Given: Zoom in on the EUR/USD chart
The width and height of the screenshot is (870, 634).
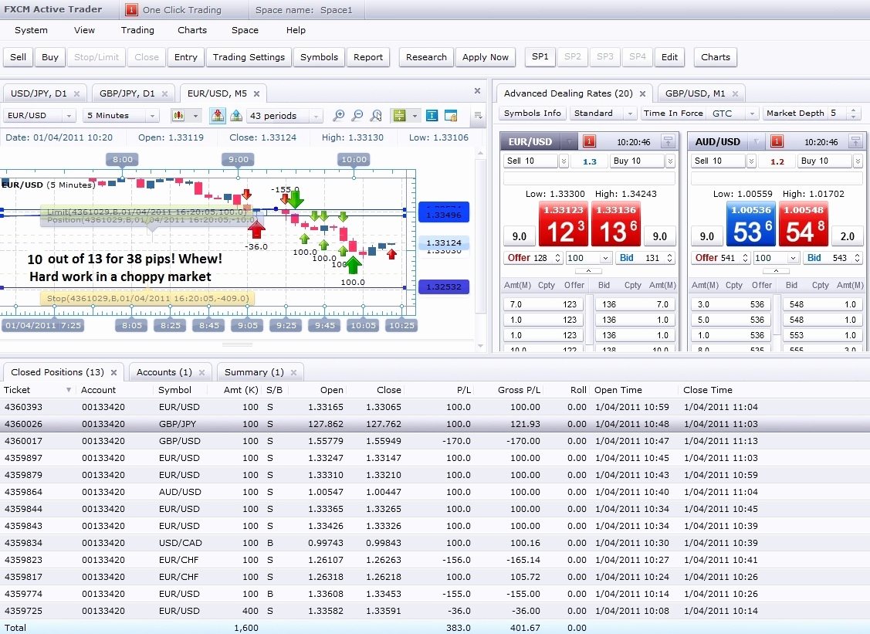Looking at the screenshot, I should pos(338,116).
